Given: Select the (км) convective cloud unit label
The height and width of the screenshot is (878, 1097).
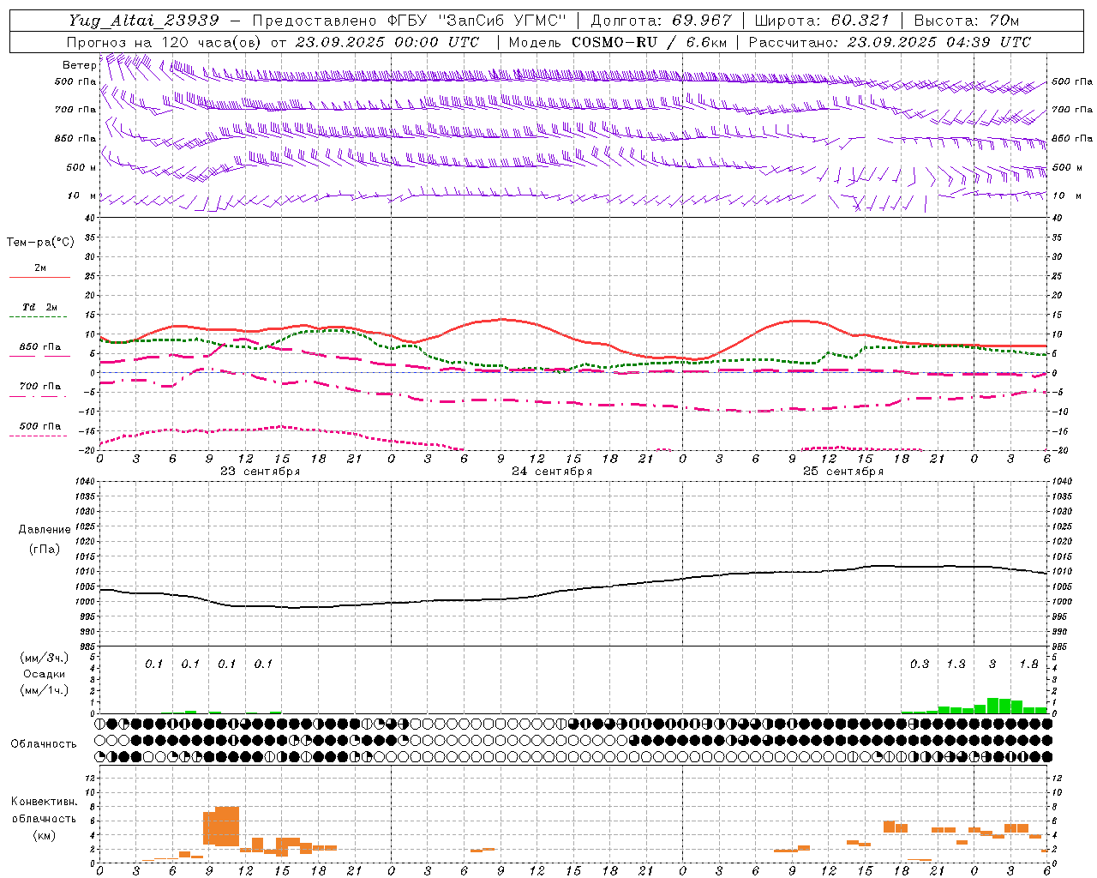Looking at the screenshot, I should (45, 835).
